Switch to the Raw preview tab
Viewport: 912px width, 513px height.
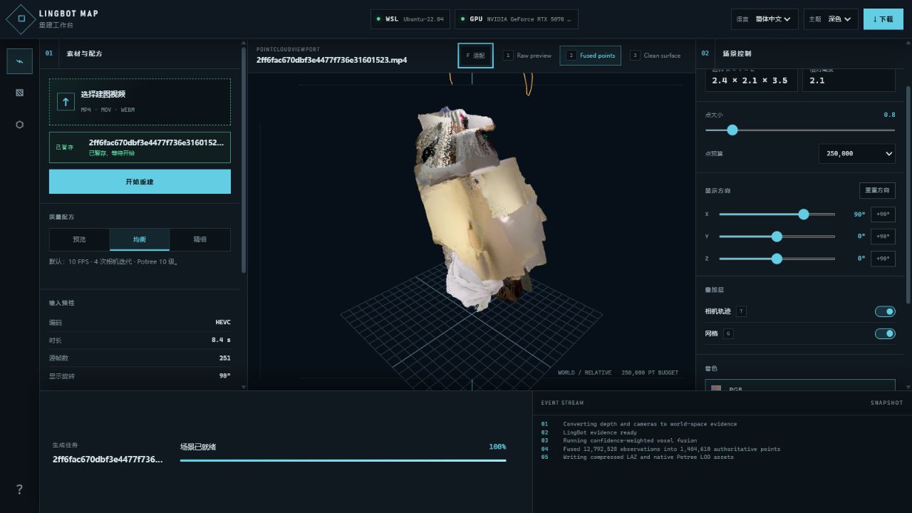click(x=527, y=56)
